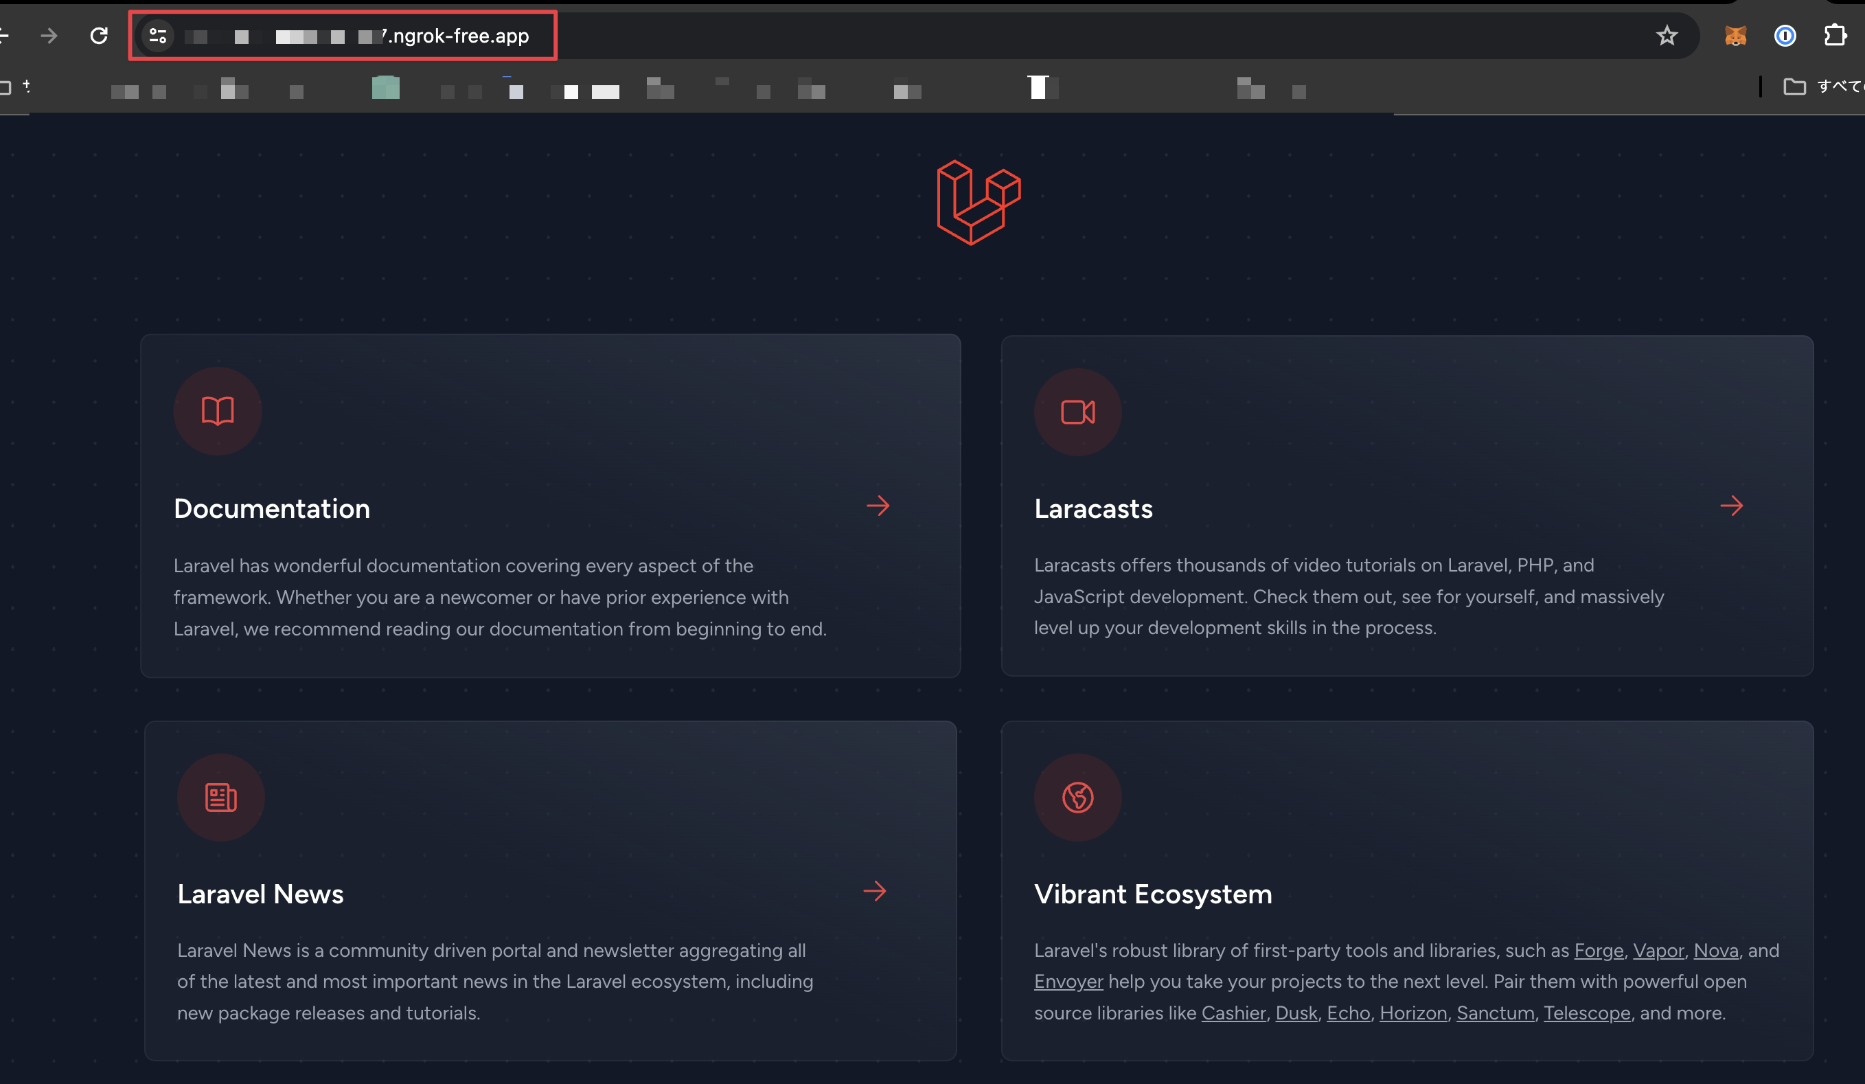Click the Vibrant Ecosystem heading
The image size is (1865, 1084).
(1152, 894)
